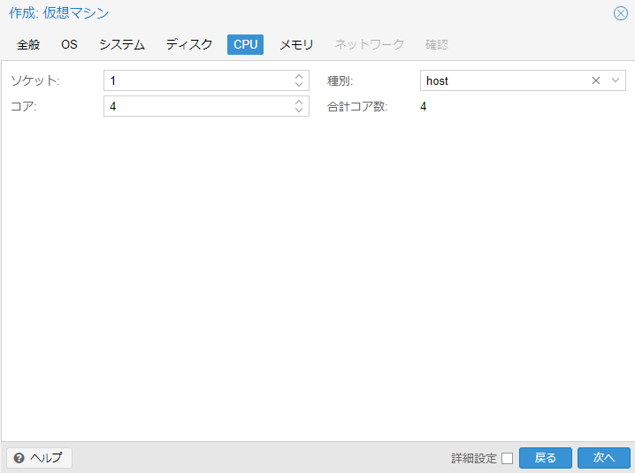Close the 作成: 仮想マシン dialog
Screen dimensions: 635x473
point(621,13)
